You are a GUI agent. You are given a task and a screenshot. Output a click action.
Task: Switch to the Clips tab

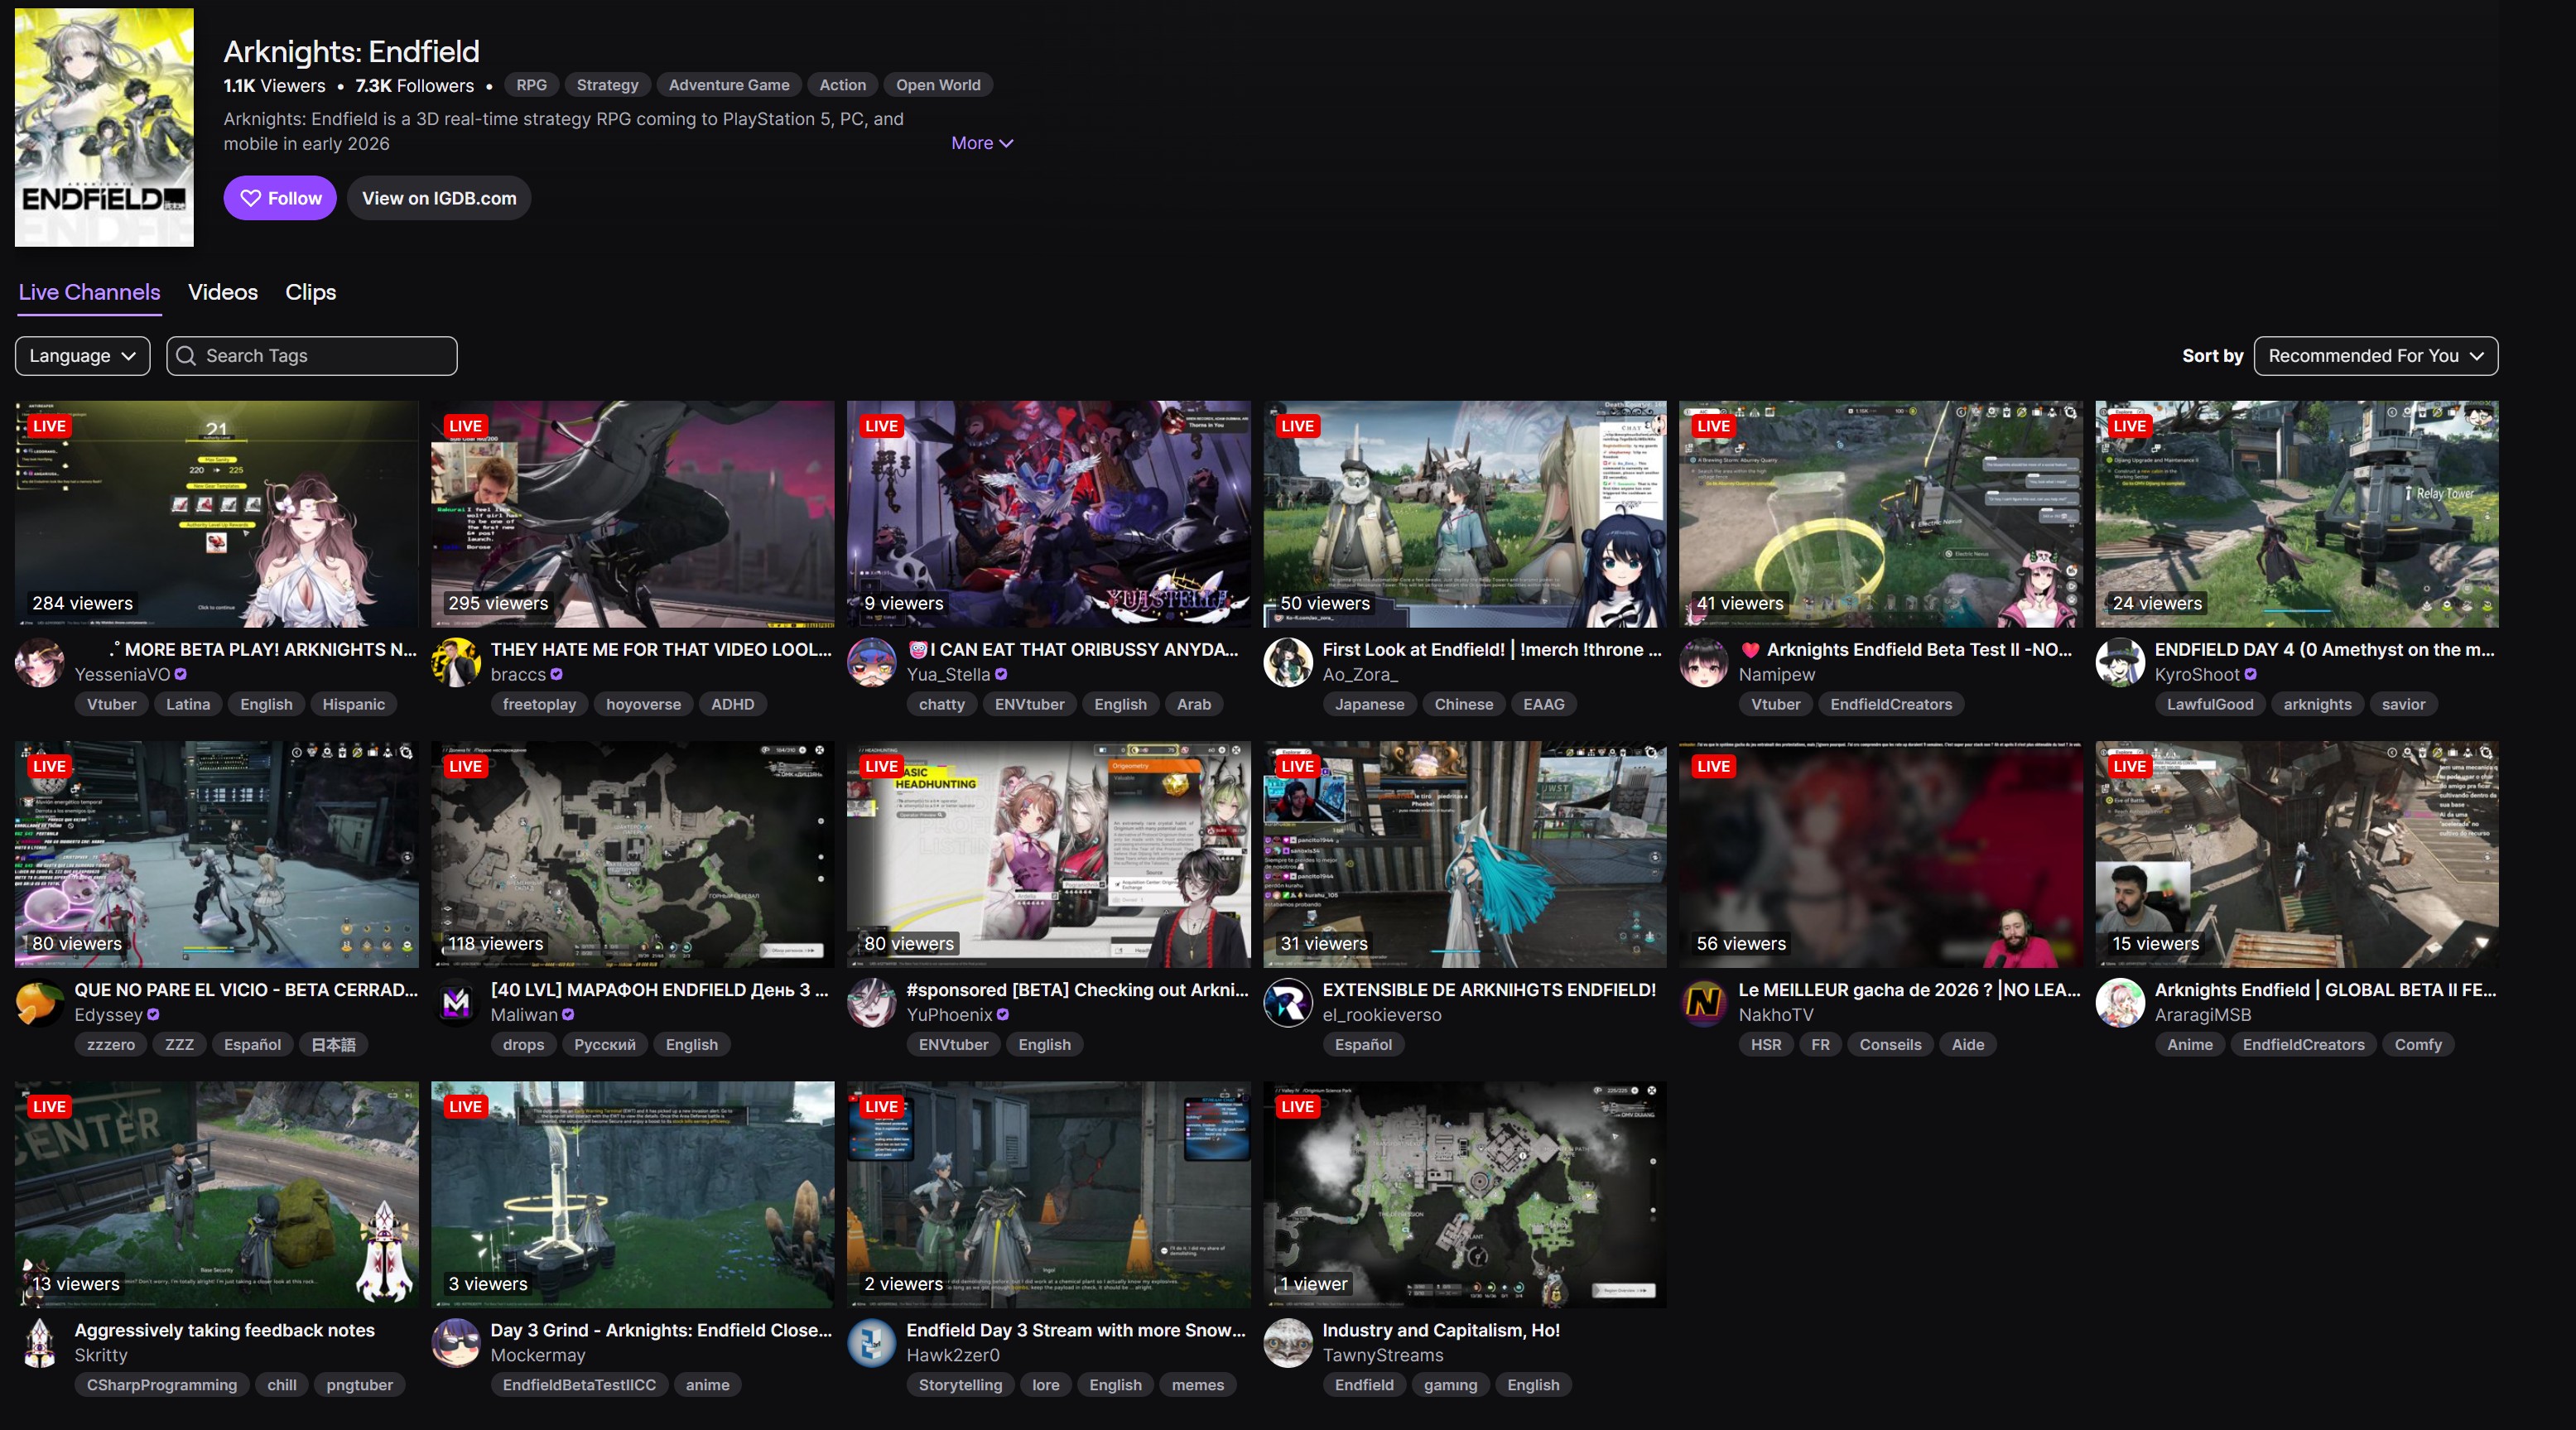coord(310,292)
